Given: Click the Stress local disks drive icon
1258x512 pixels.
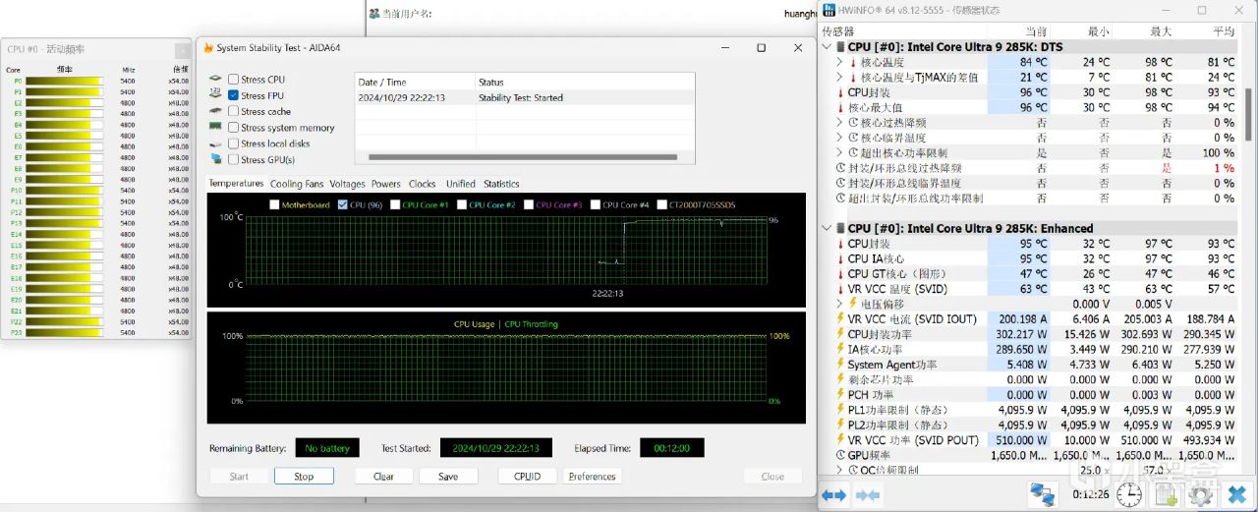Looking at the screenshot, I should (216, 143).
